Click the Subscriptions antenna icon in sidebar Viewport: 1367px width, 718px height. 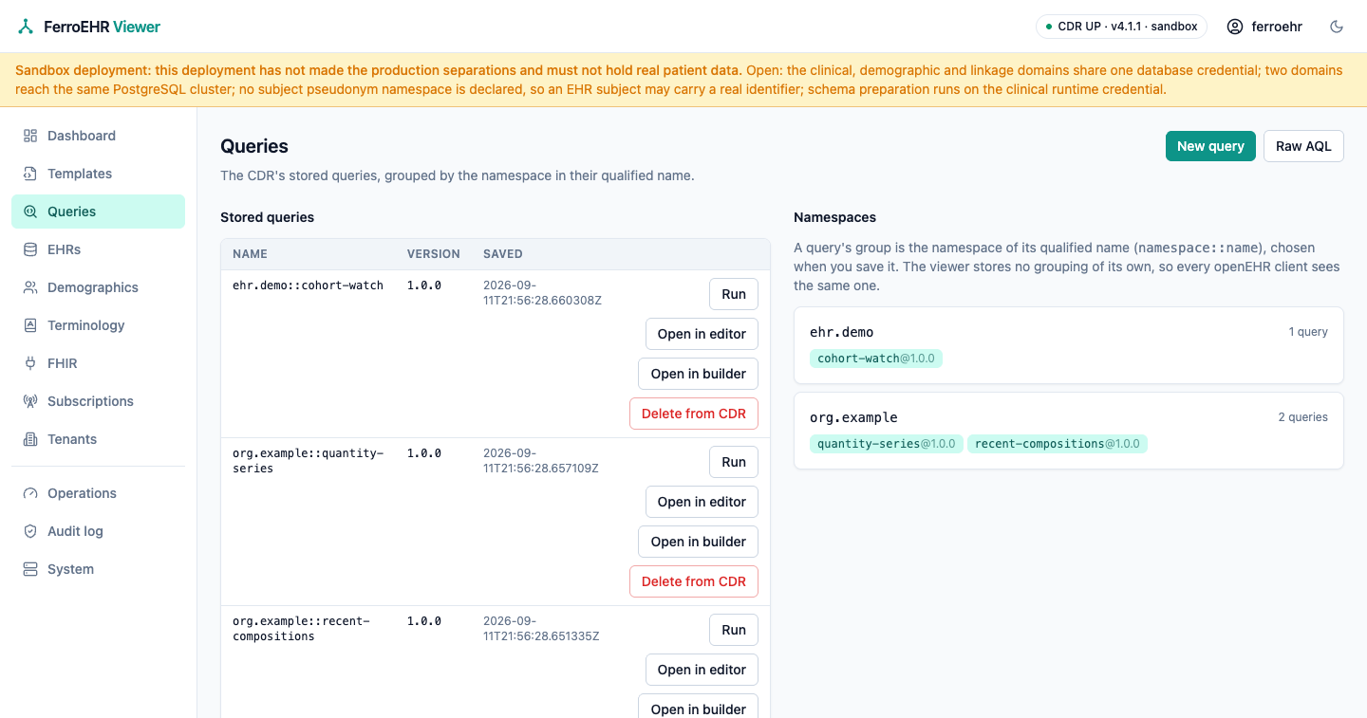tap(30, 401)
